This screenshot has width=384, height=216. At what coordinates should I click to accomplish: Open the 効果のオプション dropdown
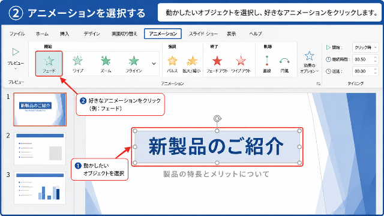coord(310,62)
